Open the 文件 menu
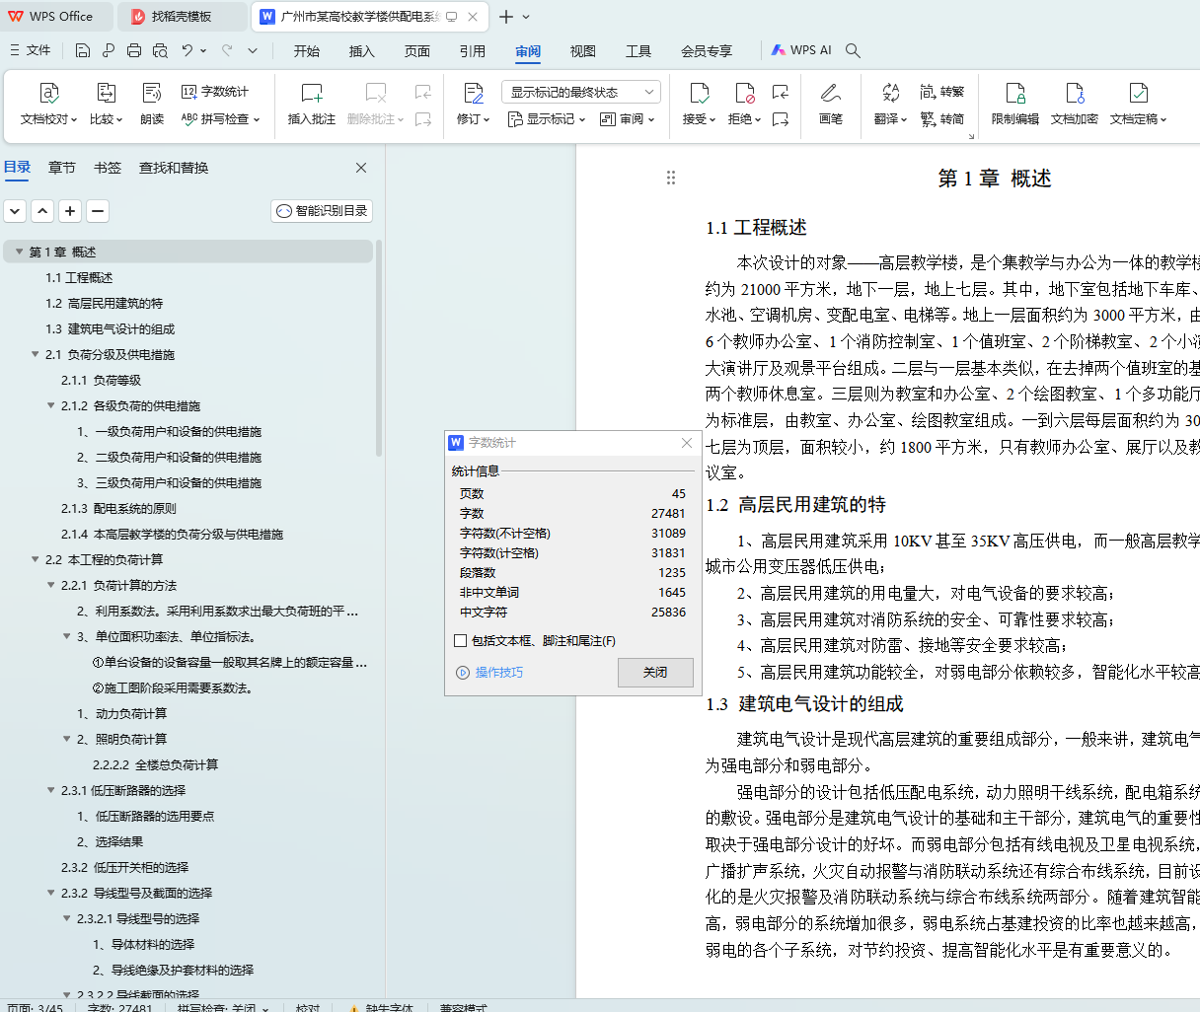 click(x=30, y=50)
